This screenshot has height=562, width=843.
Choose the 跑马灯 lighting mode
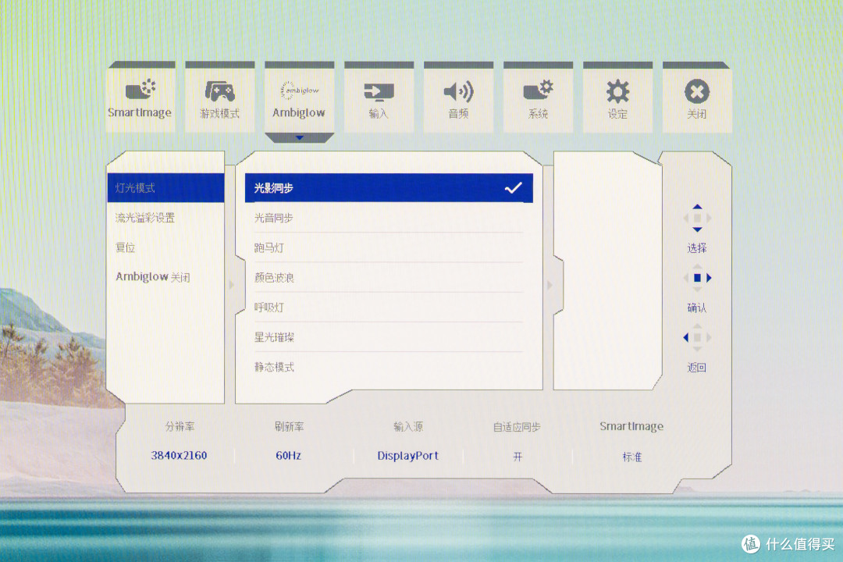coord(389,247)
